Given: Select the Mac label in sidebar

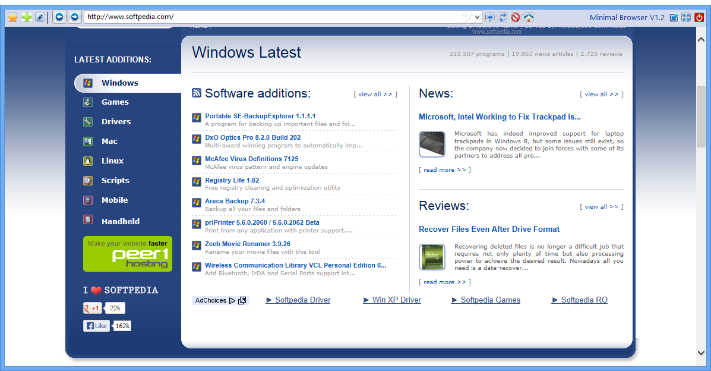Looking at the screenshot, I should click(109, 142).
